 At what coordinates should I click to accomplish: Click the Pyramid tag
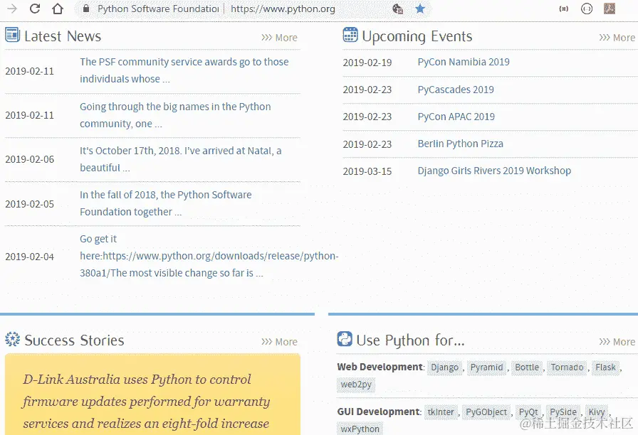click(486, 367)
